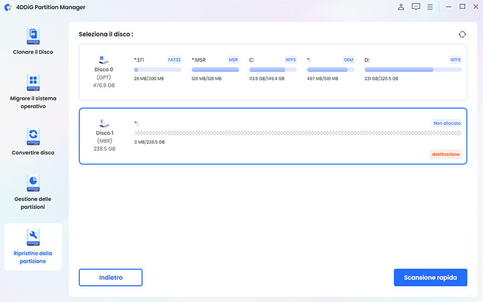Click the D: NTFS partition bar
483x302 pixels.
click(413, 69)
